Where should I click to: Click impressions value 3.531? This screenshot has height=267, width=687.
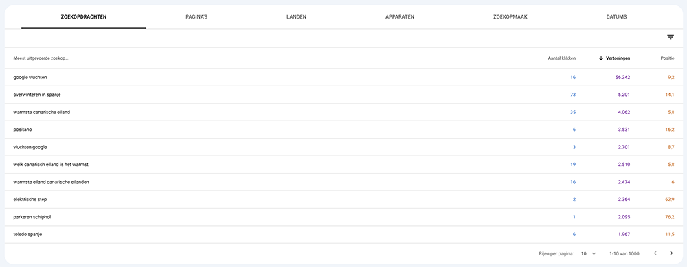point(624,130)
